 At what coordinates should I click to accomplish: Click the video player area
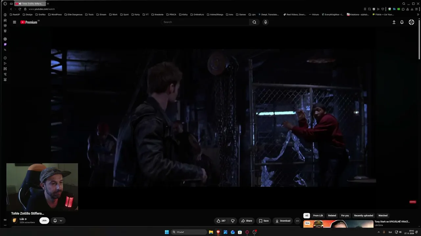coord(213,118)
